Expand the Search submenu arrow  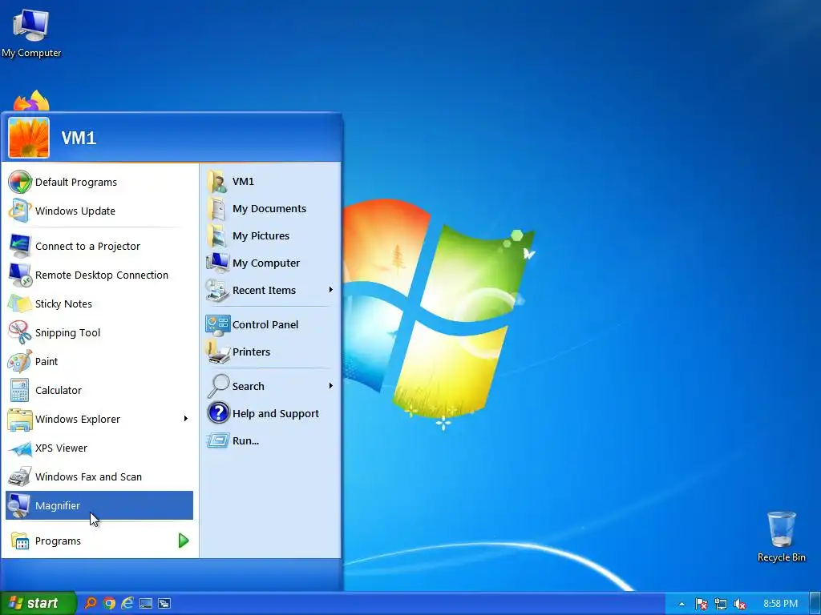pyautogui.click(x=331, y=386)
